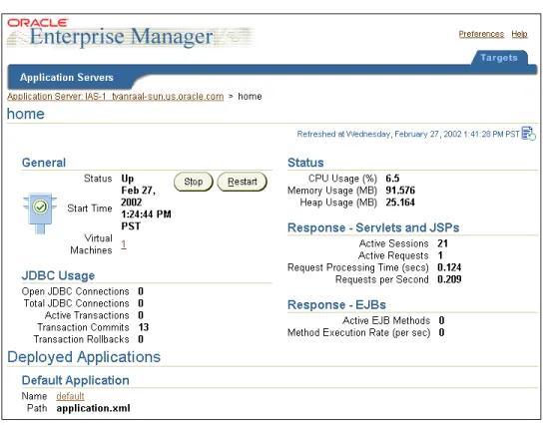Image resolution: width=548 pixels, height=425 pixels.
Task: Click the Transaction Commits value 13
Action: click(x=144, y=327)
